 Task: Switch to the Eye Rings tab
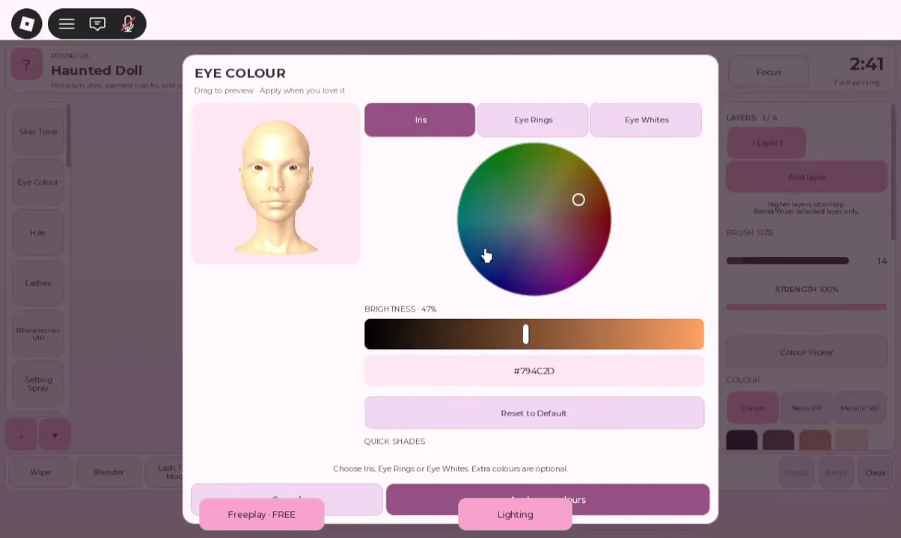[533, 120]
